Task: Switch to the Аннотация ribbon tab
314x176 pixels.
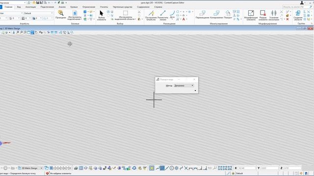Action: (30, 7)
